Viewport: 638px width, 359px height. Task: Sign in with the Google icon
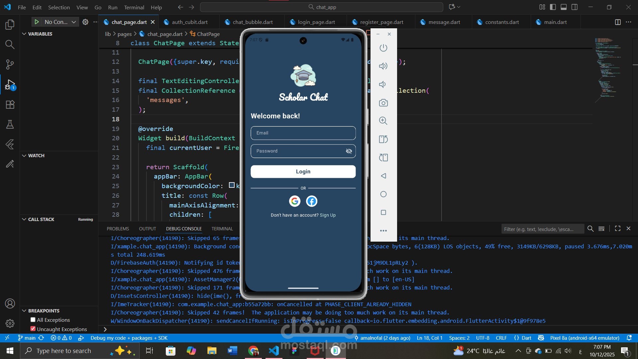294,201
